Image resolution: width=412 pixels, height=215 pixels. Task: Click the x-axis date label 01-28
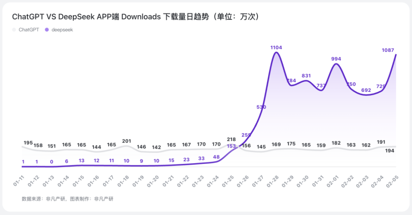[273, 181]
